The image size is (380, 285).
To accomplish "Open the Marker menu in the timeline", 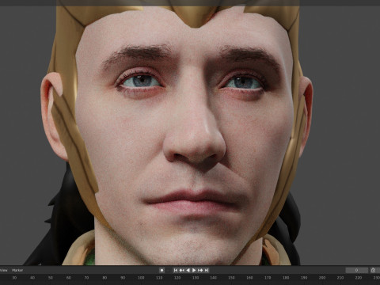I will (17, 270).
